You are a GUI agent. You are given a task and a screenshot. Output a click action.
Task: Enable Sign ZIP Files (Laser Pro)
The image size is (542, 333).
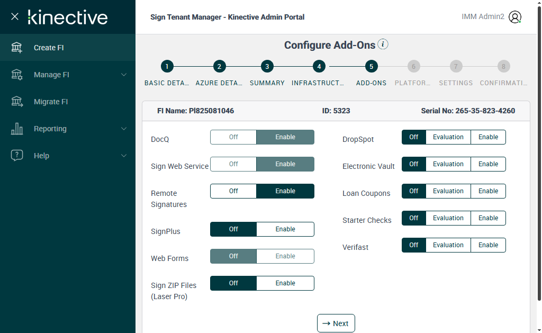[285, 283]
